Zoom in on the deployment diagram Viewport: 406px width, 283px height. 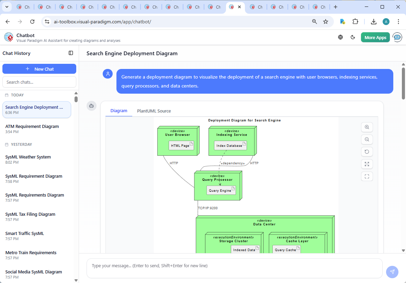tap(367, 127)
